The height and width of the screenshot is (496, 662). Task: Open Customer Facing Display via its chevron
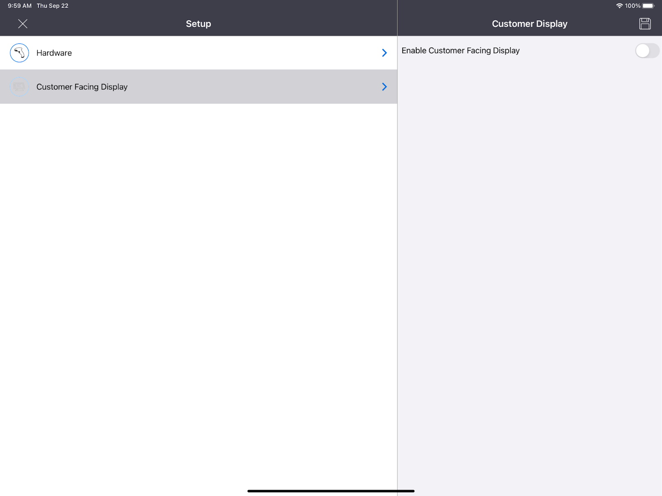click(384, 87)
